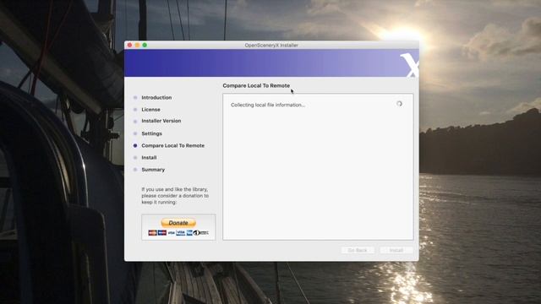541x304 pixels.
Task: Click 'Collecting local file information...' status text
Action: coord(268,105)
